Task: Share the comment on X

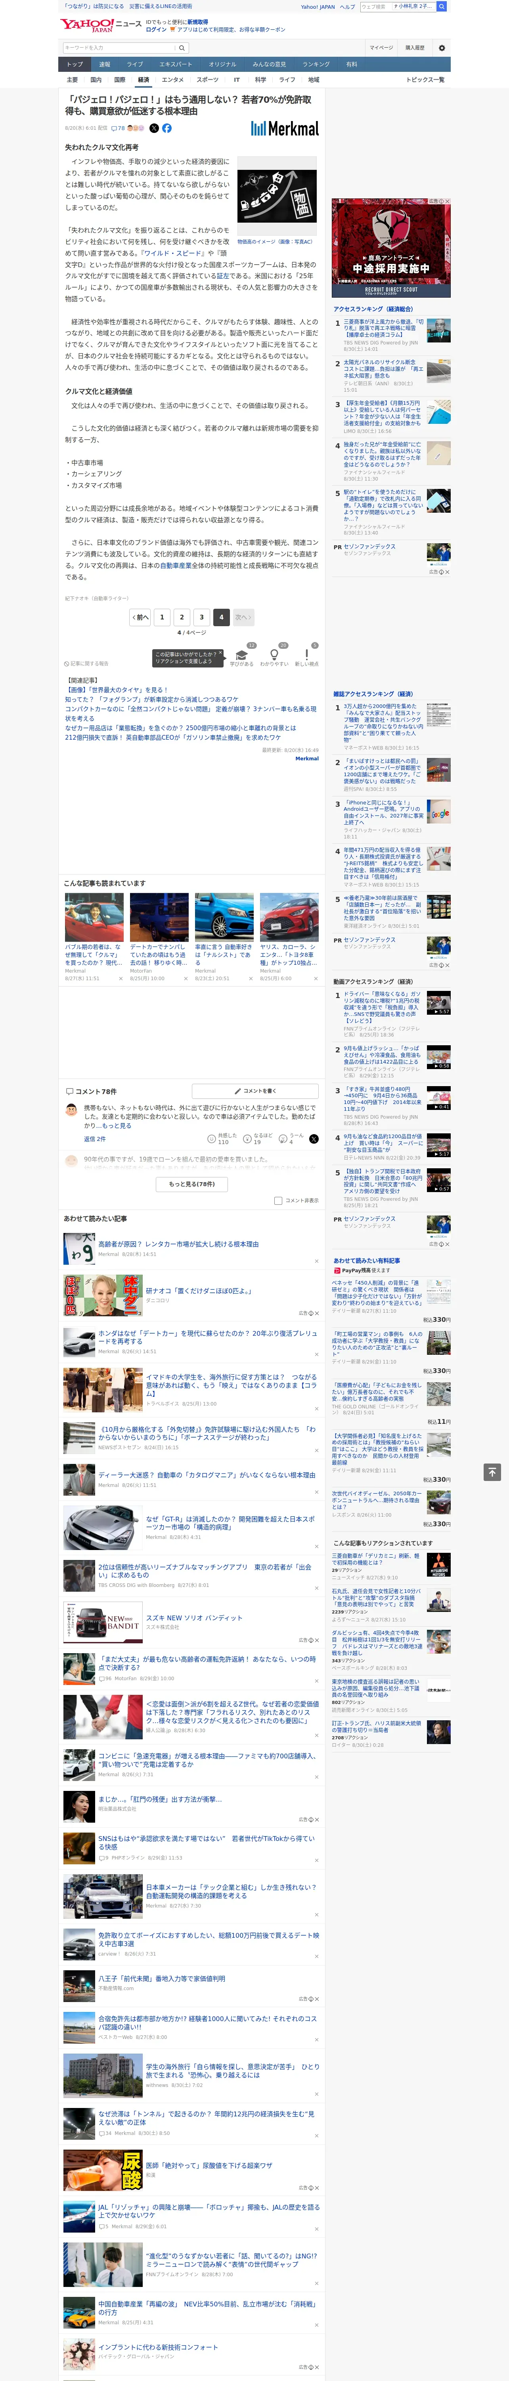Action: (313, 1139)
